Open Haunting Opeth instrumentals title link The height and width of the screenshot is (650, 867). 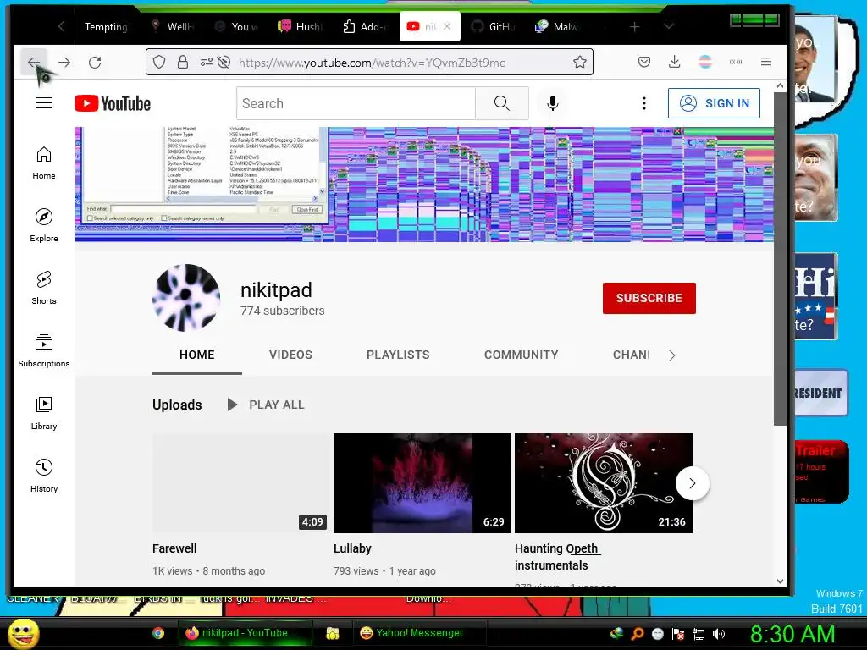pyautogui.click(x=557, y=557)
